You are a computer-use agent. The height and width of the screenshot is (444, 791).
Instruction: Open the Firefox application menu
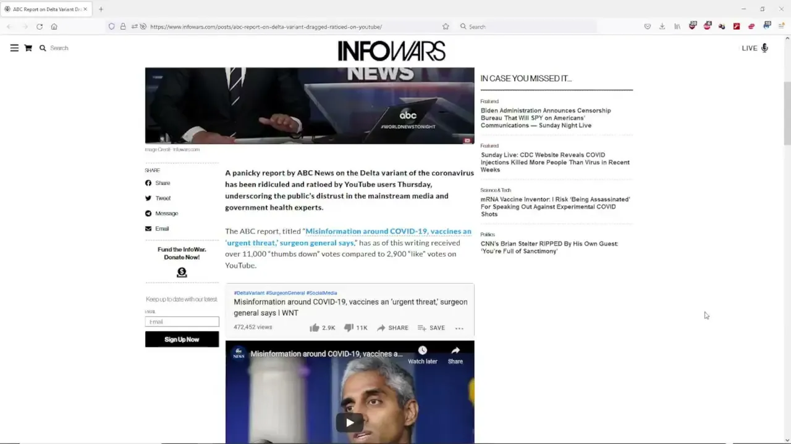pos(781,27)
